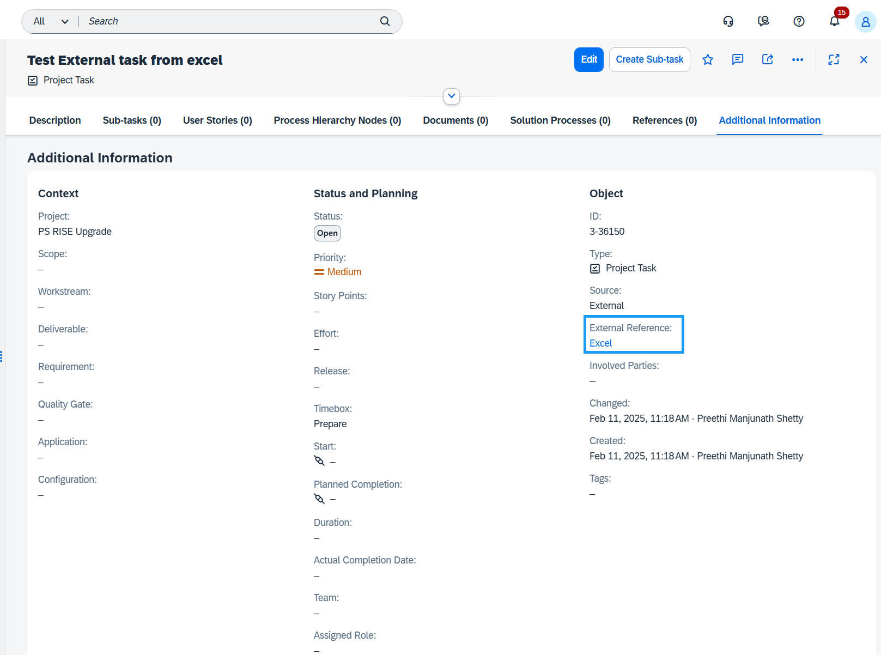This screenshot has height=655, width=881.
Task: Select the Solution Processes tab
Action: click(x=560, y=120)
